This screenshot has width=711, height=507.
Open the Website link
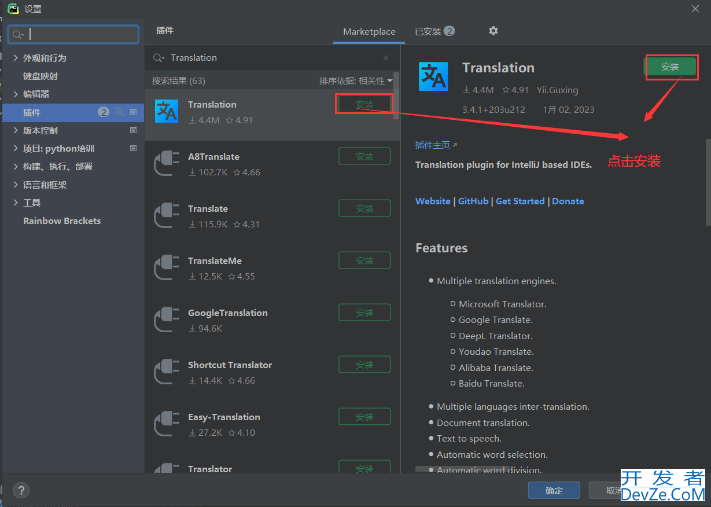433,201
